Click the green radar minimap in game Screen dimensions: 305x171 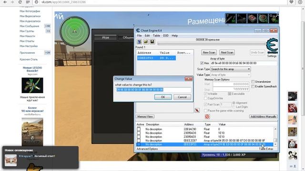[x=74, y=31]
